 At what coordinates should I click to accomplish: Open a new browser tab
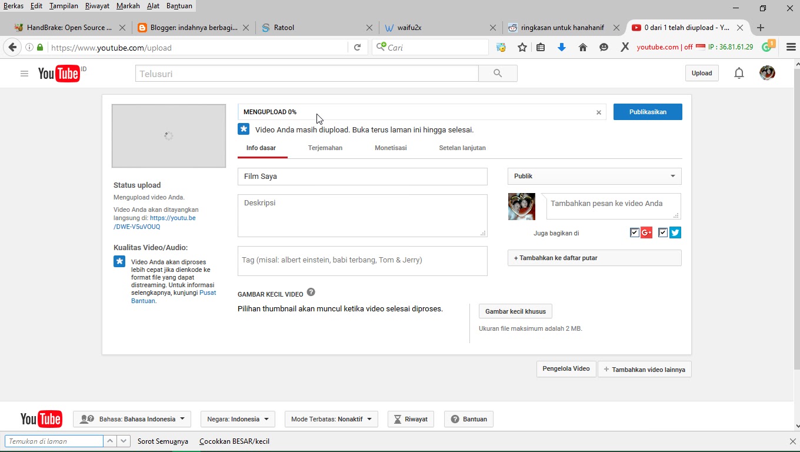761,28
